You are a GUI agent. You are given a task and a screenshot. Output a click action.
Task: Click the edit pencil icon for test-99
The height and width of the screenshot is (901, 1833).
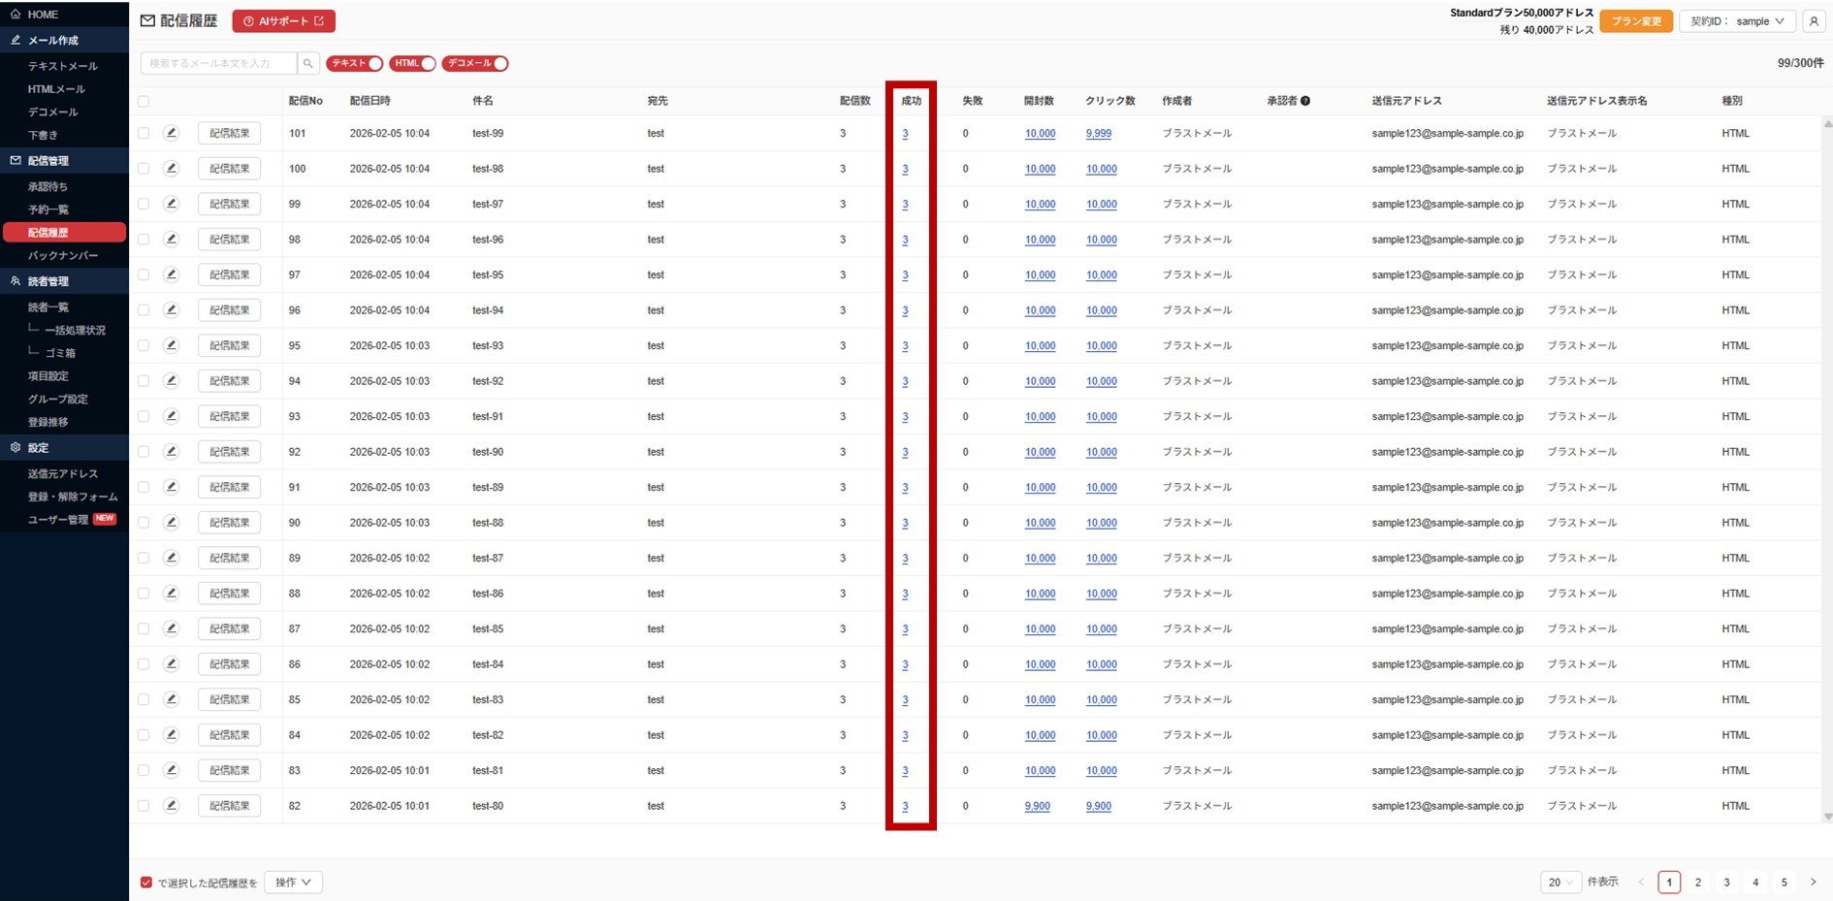(x=172, y=133)
